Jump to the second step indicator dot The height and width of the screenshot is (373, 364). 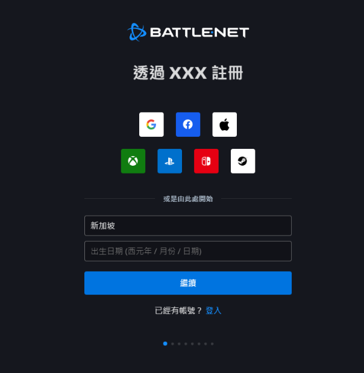172,343
